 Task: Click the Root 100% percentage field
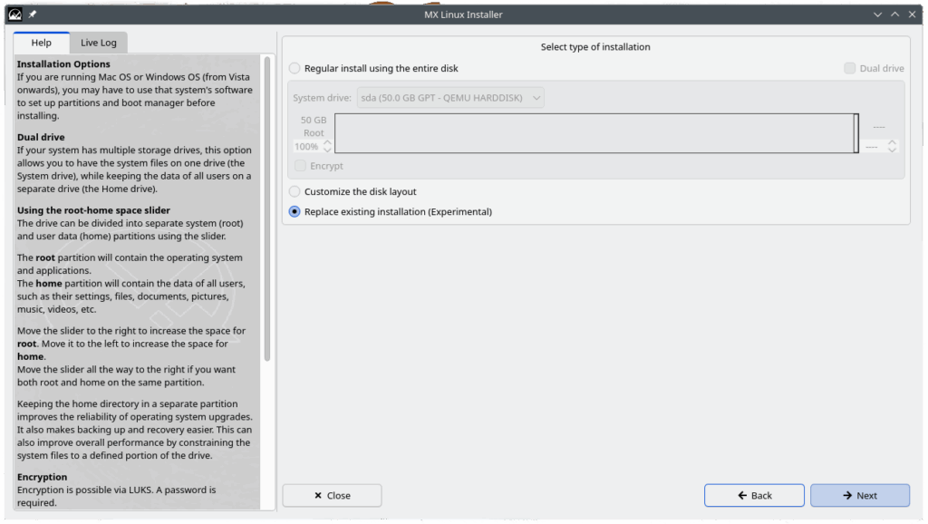click(x=307, y=146)
